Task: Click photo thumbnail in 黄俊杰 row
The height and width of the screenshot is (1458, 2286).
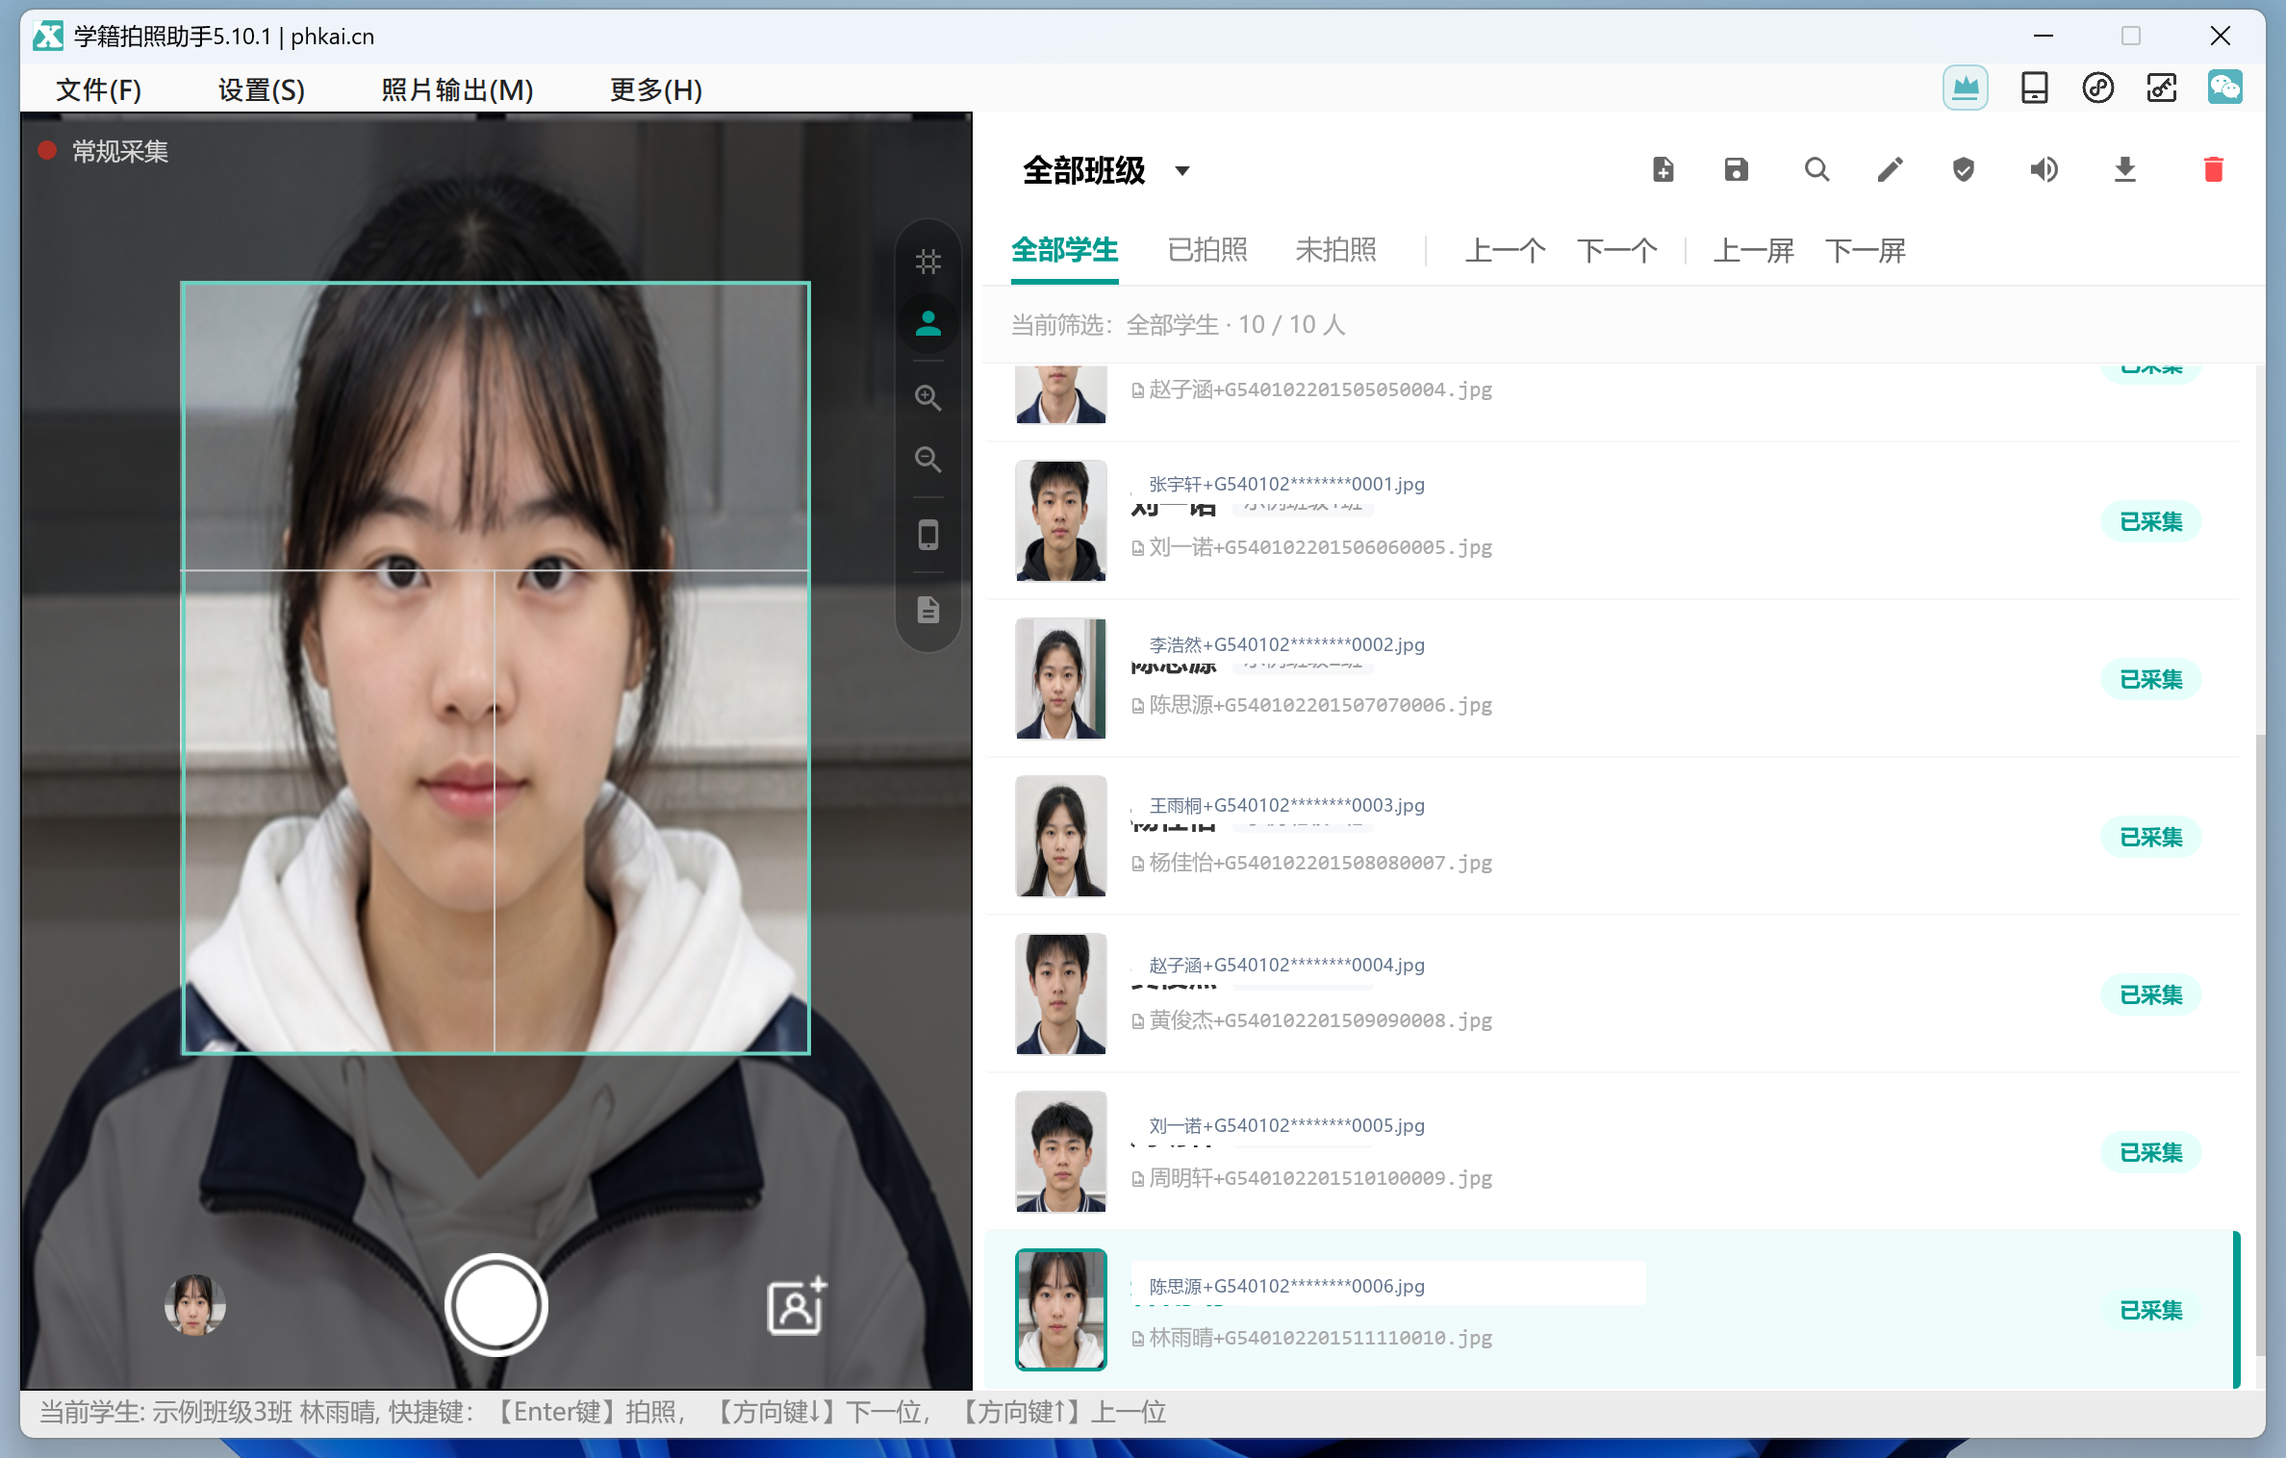Action: coord(1061,994)
